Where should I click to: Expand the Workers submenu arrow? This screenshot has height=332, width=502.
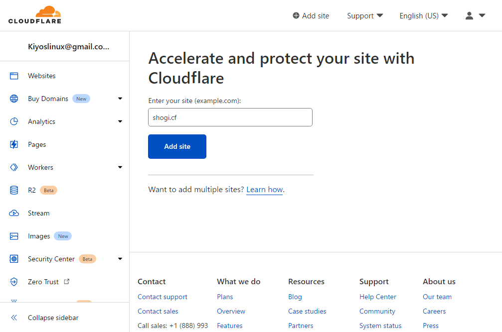[x=120, y=167]
